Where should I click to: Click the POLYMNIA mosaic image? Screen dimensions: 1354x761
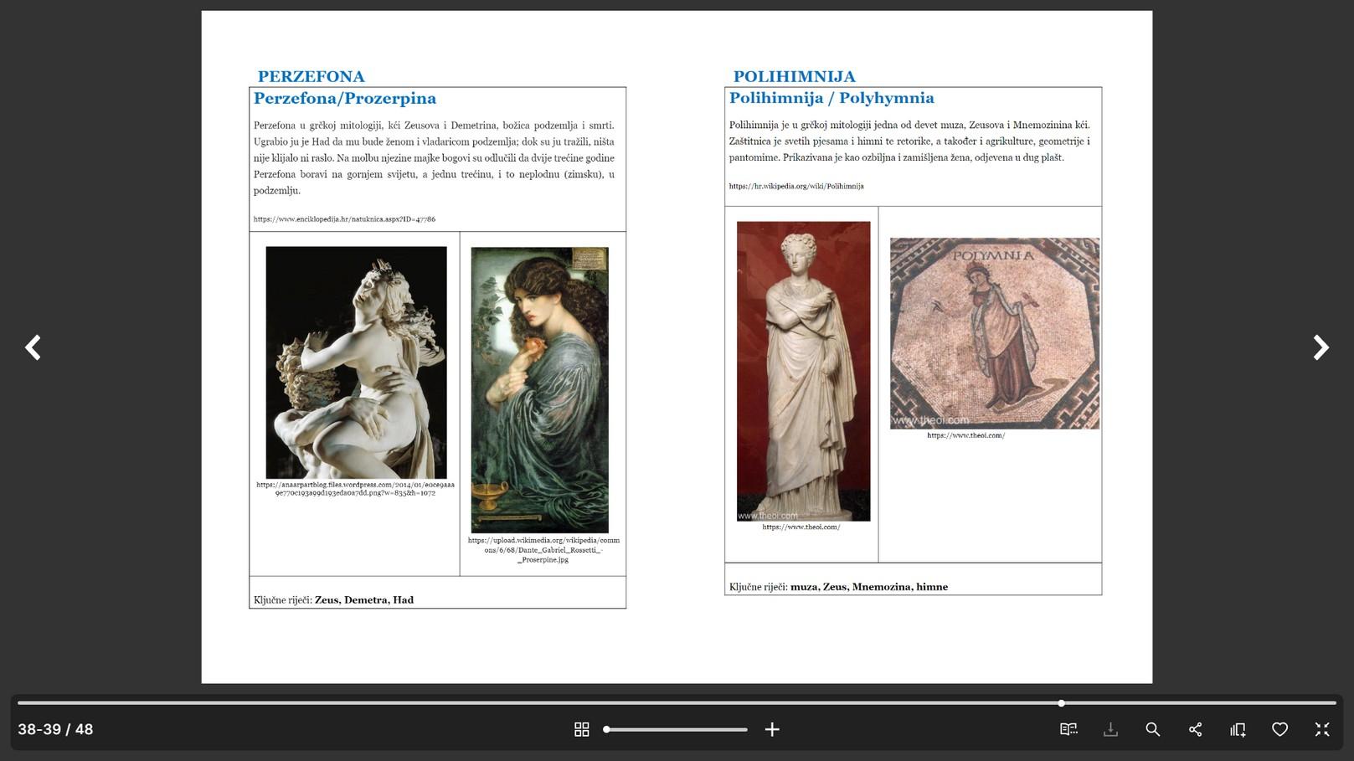click(995, 333)
